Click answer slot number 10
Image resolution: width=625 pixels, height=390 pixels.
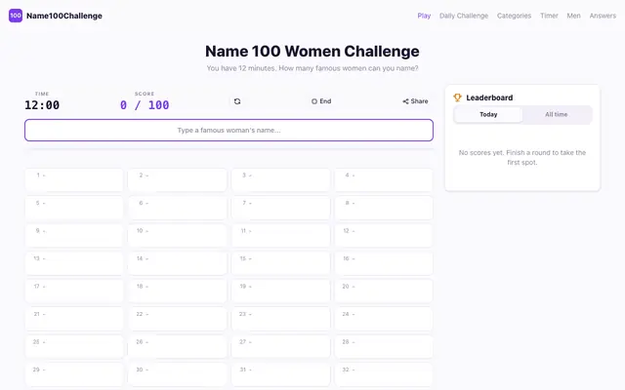tap(178, 236)
